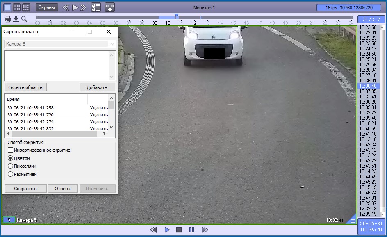Click hour 12 on the timeline
Screen dimensions: 387x237
(194, 23)
